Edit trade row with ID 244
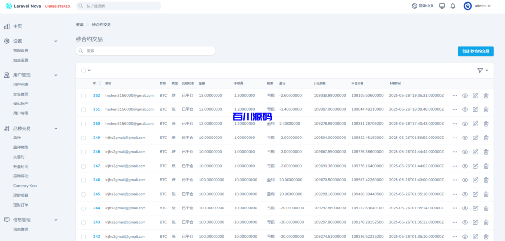 tap(475, 208)
